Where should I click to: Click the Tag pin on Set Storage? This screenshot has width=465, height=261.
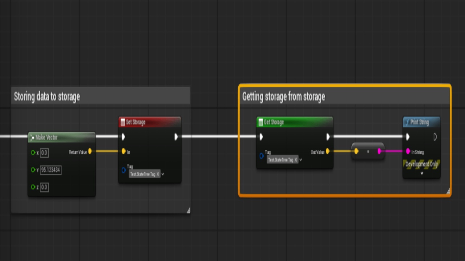124,170
